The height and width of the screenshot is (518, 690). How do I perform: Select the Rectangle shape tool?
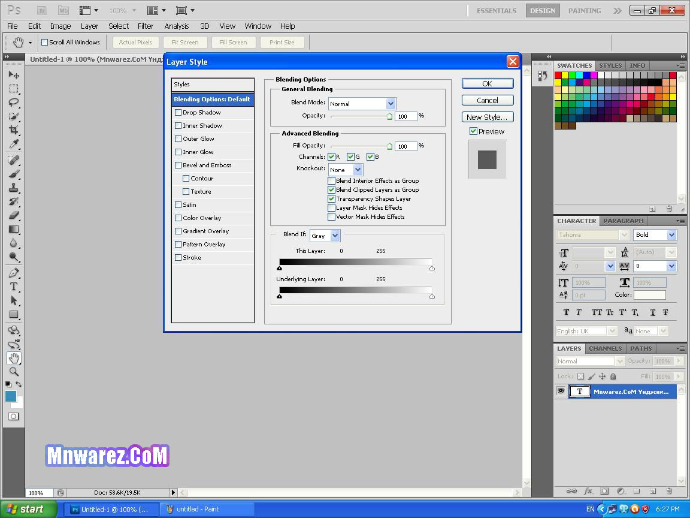(x=14, y=315)
